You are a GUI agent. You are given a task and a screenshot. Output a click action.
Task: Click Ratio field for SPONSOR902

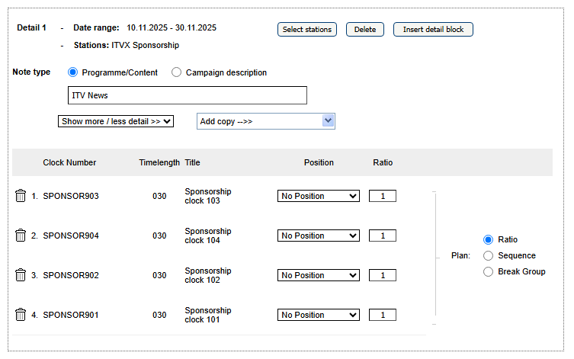[383, 275]
